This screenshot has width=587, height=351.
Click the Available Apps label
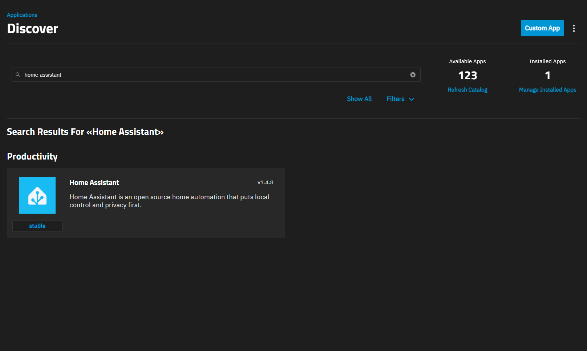pos(467,61)
